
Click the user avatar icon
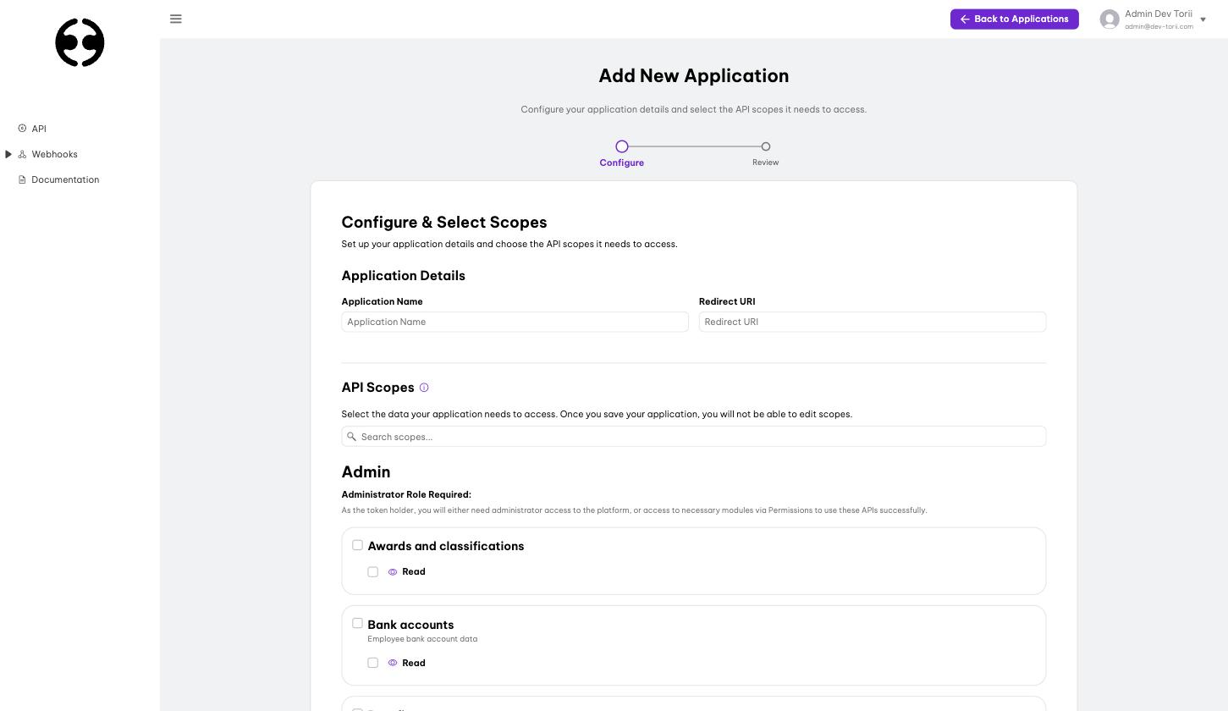tap(1110, 19)
